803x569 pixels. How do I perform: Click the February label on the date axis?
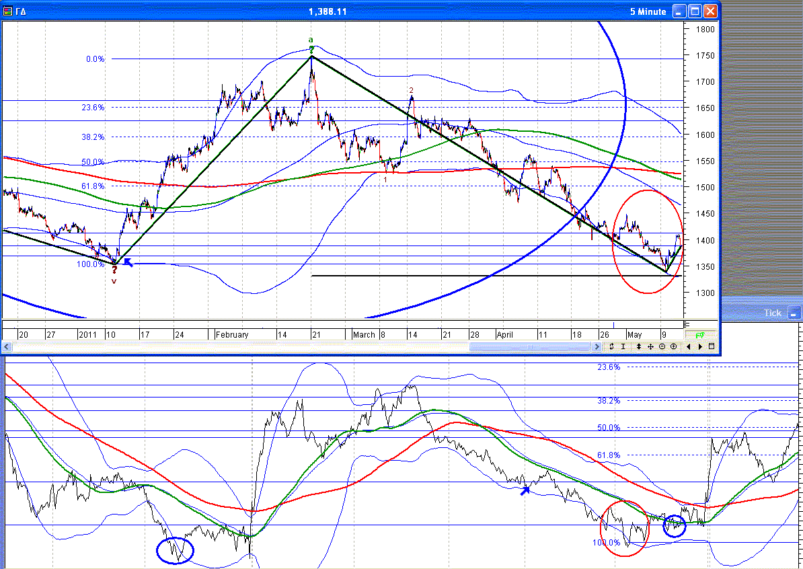(x=232, y=334)
